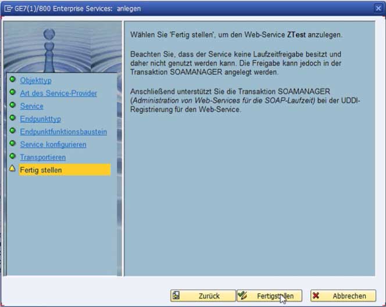386x307 pixels.
Task: Click the yellow triangle icon beside Fertig stellen
Action: [x=12, y=169]
